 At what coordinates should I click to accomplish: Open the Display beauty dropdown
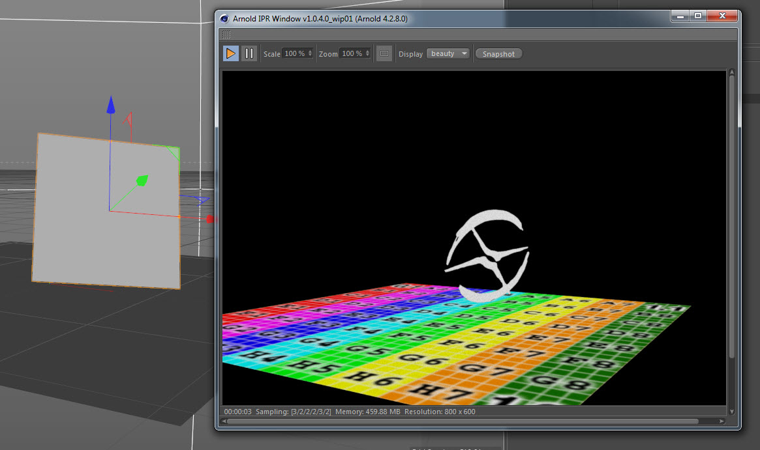pos(448,53)
